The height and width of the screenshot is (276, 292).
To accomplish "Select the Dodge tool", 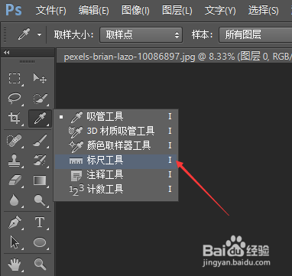I will click(40, 200).
